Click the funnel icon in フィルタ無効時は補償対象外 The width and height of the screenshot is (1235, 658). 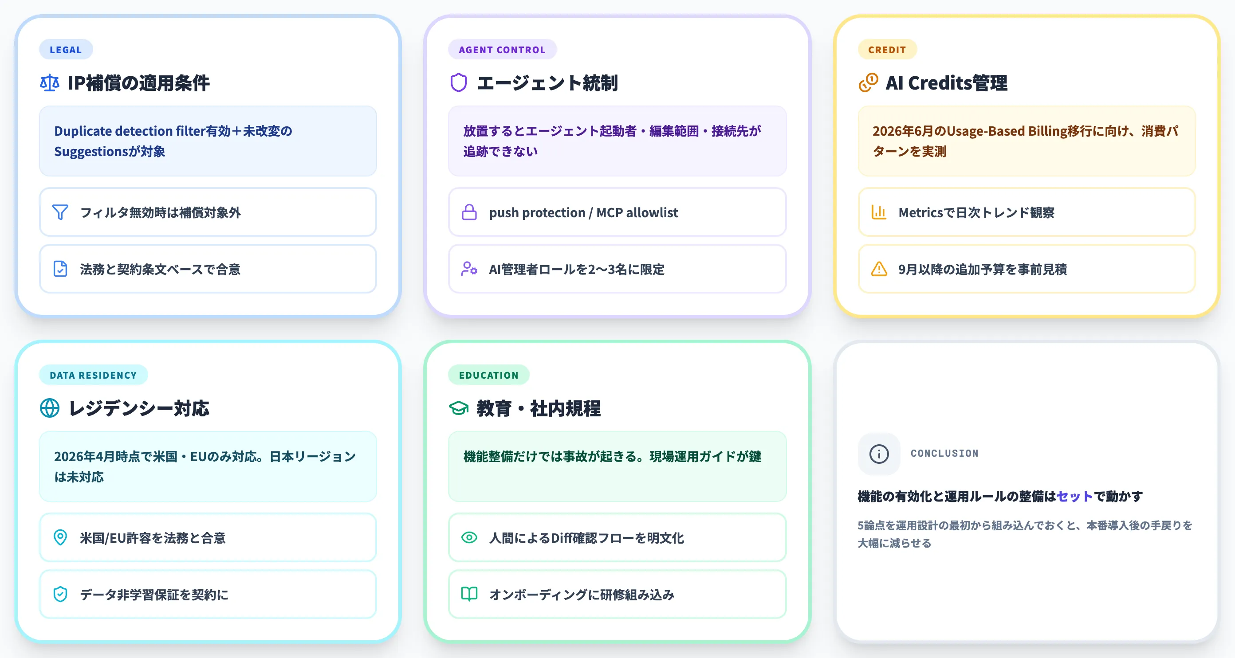coord(60,212)
